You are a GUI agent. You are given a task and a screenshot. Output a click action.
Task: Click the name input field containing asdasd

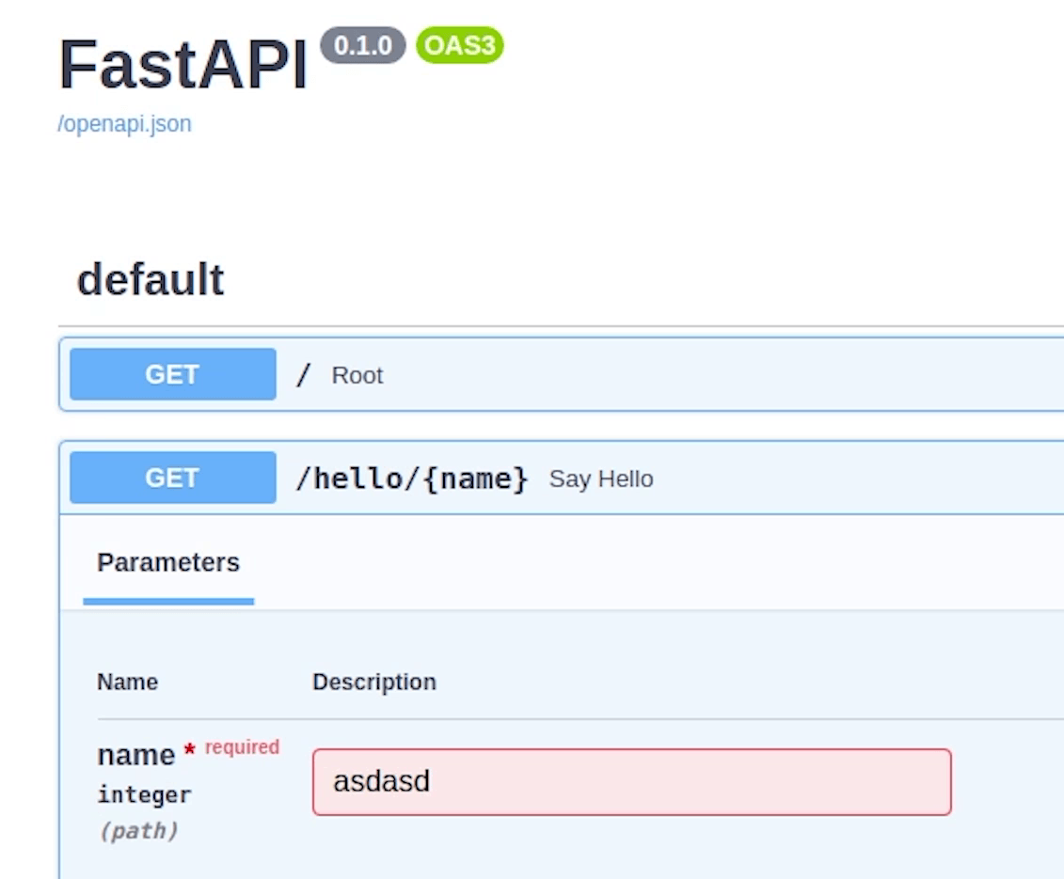click(631, 781)
